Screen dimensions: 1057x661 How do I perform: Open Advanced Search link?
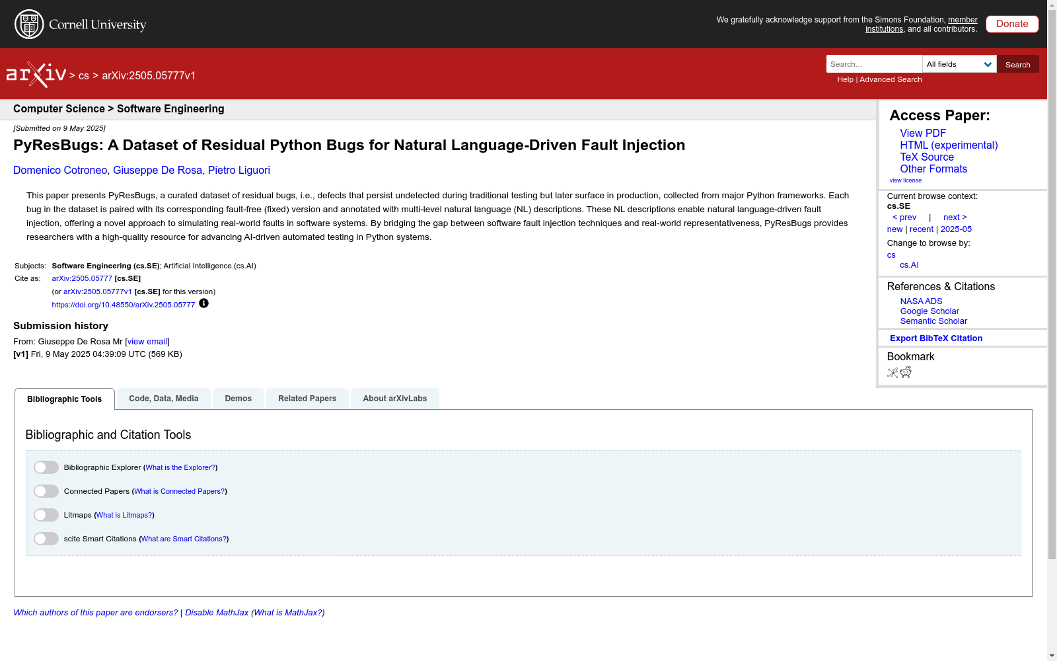(891, 79)
